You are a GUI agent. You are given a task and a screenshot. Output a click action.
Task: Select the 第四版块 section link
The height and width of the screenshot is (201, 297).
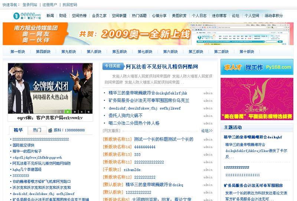(x=43, y=52)
